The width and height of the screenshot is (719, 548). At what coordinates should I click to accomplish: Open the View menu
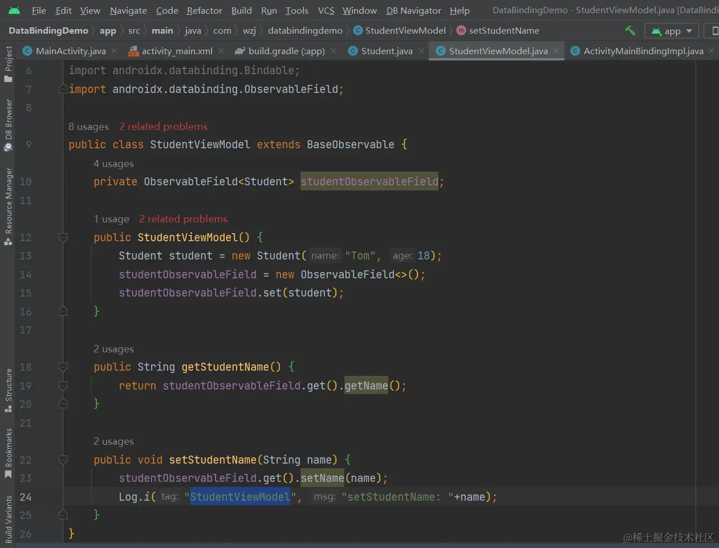[x=90, y=10]
